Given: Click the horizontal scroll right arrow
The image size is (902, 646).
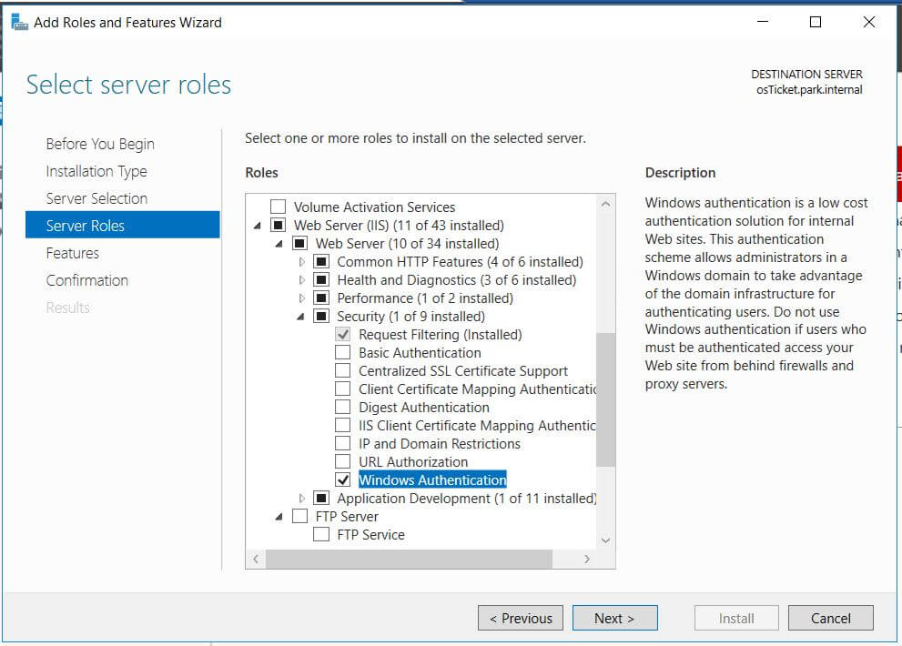Looking at the screenshot, I should click(x=587, y=559).
